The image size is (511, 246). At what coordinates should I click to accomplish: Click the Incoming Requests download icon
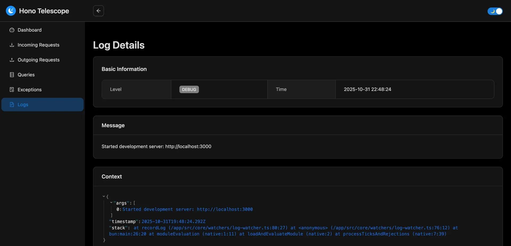12,45
